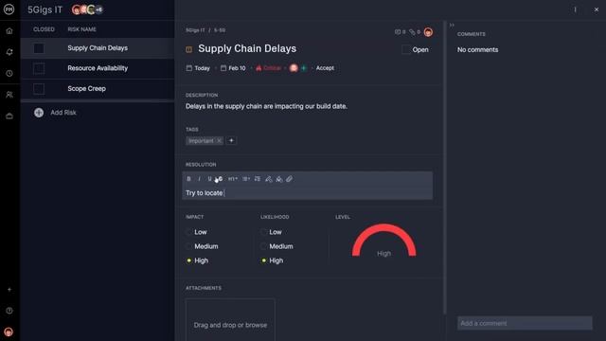Set Impact to Medium
Screen dimensions: 606x341
tap(189, 246)
